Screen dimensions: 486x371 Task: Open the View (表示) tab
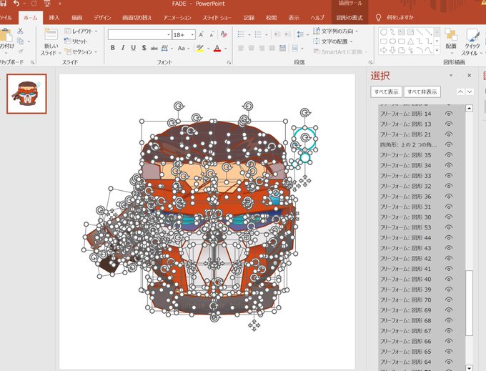pyautogui.click(x=294, y=18)
